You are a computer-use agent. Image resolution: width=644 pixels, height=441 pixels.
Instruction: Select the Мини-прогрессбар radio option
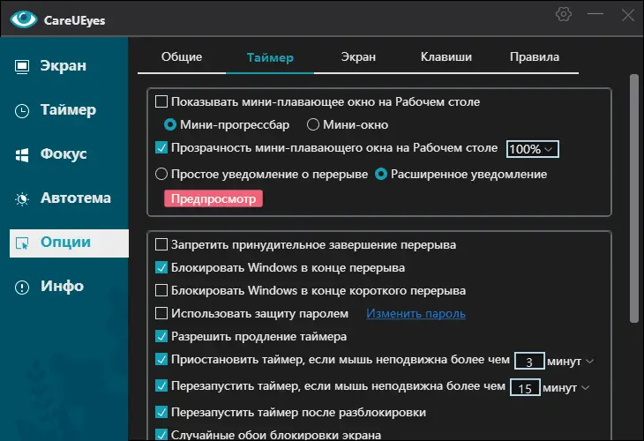(170, 124)
